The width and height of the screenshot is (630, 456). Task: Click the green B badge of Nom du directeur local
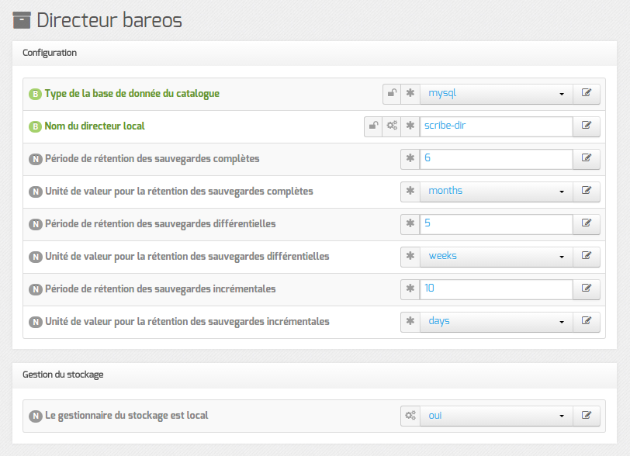coord(36,127)
